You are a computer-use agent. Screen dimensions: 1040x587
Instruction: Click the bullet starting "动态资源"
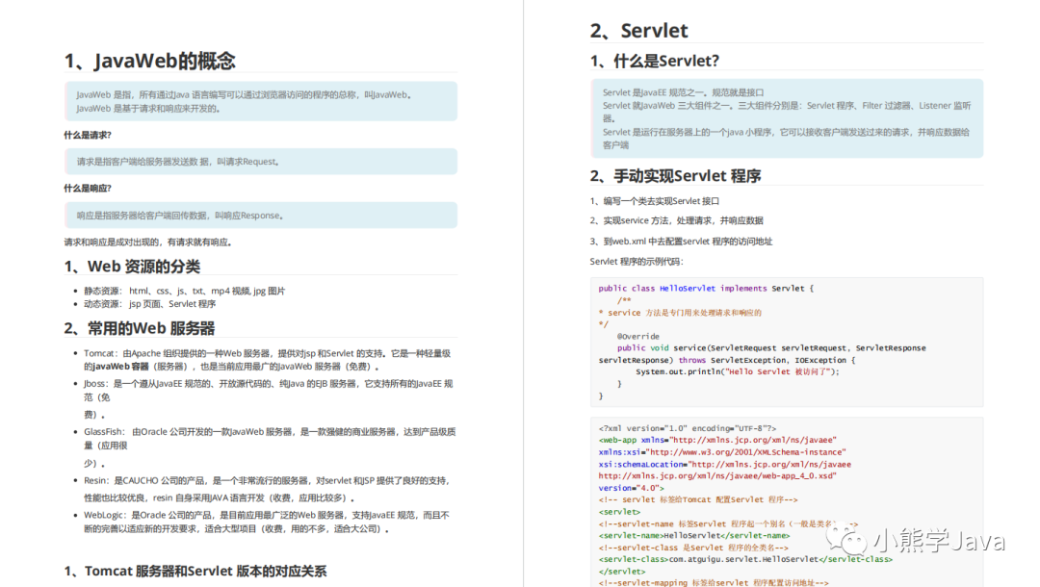click(149, 304)
